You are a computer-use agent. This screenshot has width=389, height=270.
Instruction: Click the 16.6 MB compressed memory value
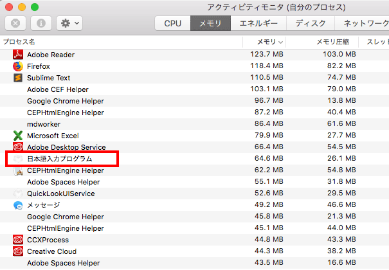[x=341, y=262]
